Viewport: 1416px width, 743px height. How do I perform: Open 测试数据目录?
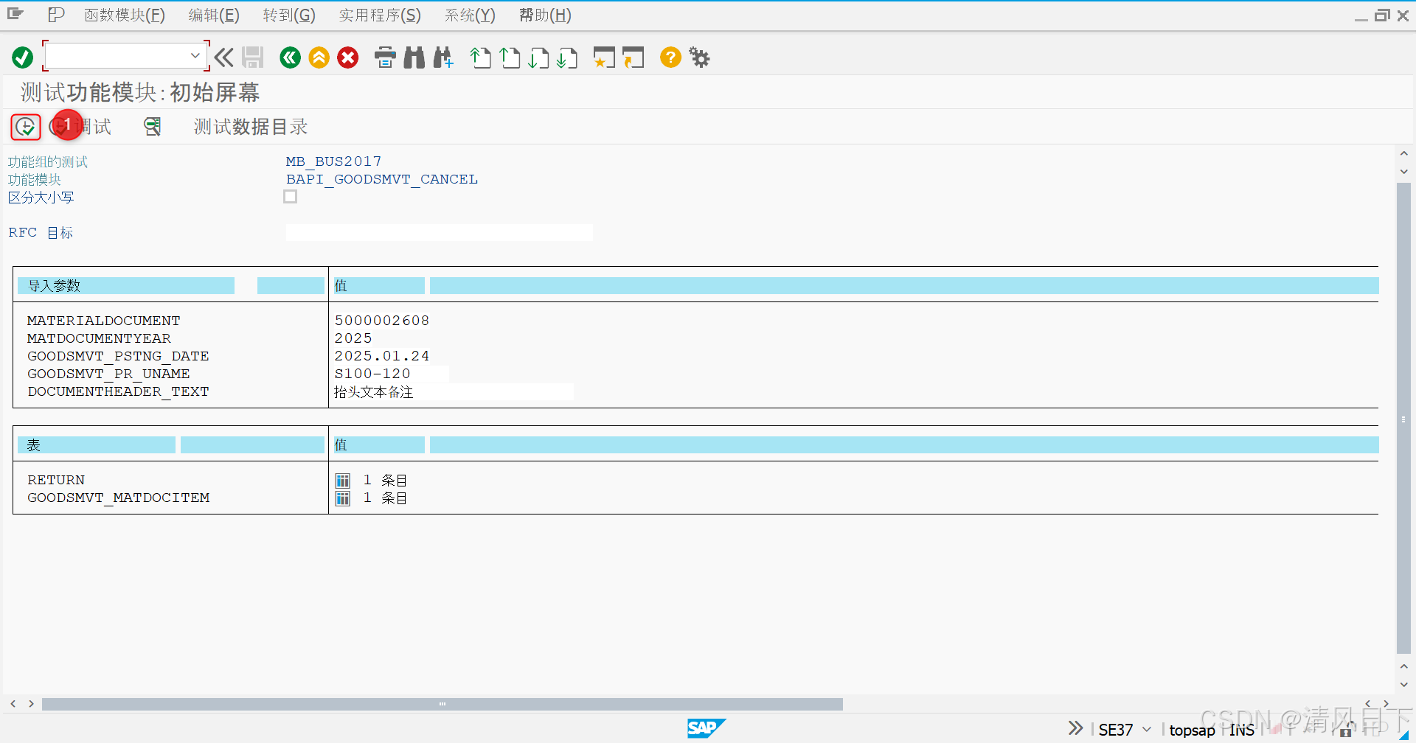249,126
